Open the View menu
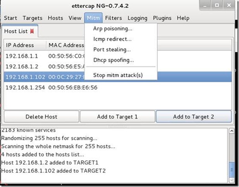Viewport: 239px width, 187px height. 75,18
